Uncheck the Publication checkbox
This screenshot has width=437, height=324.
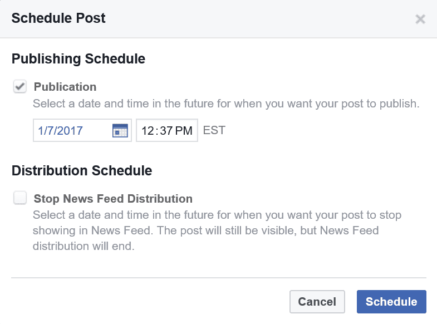[20, 86]
